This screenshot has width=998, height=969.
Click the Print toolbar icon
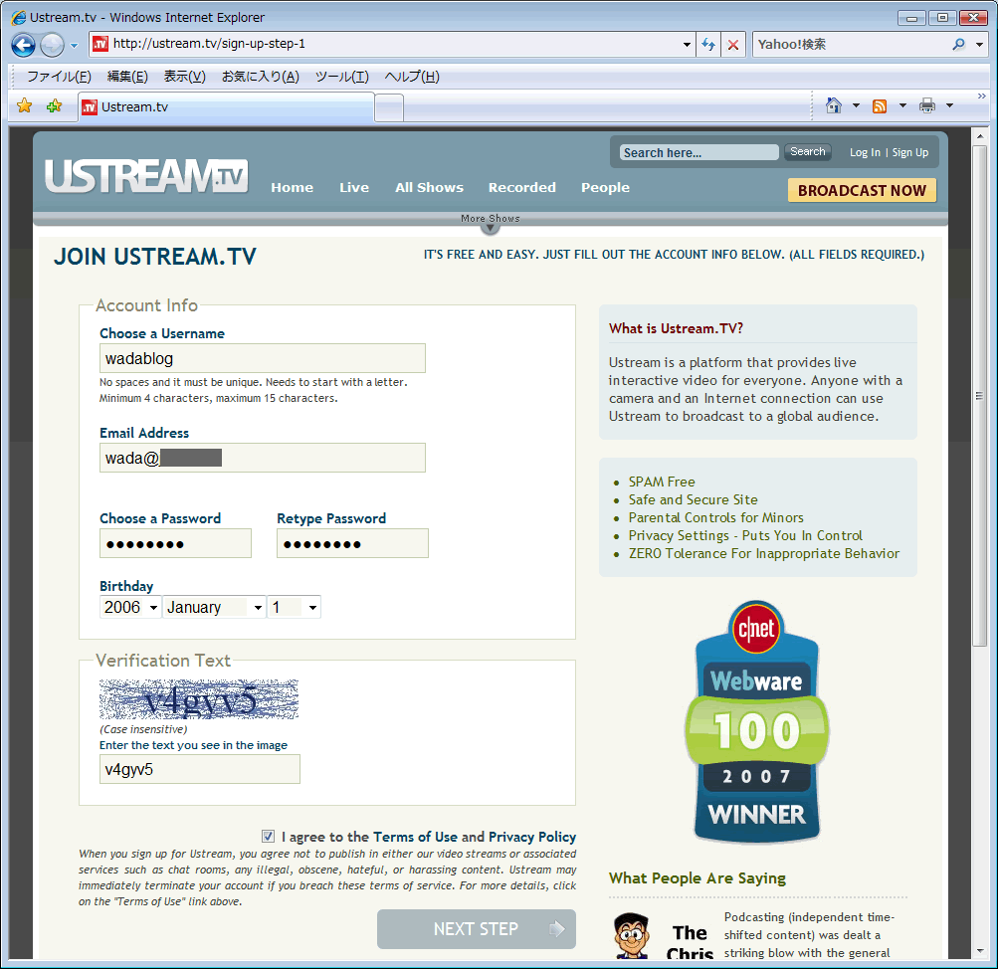927,106
